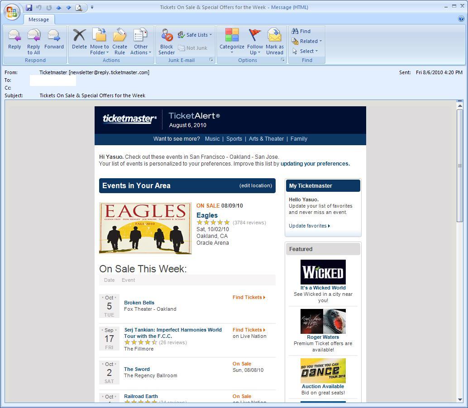Expand the Customize Quick Access Toolbar arrow
The height and width of the screenshot is (408, 468).
click(92, 7)
